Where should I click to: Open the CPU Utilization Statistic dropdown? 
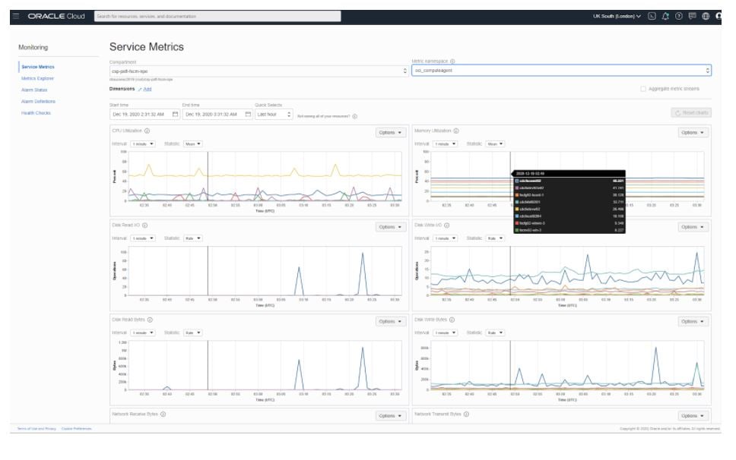click(x=193, y=143)
